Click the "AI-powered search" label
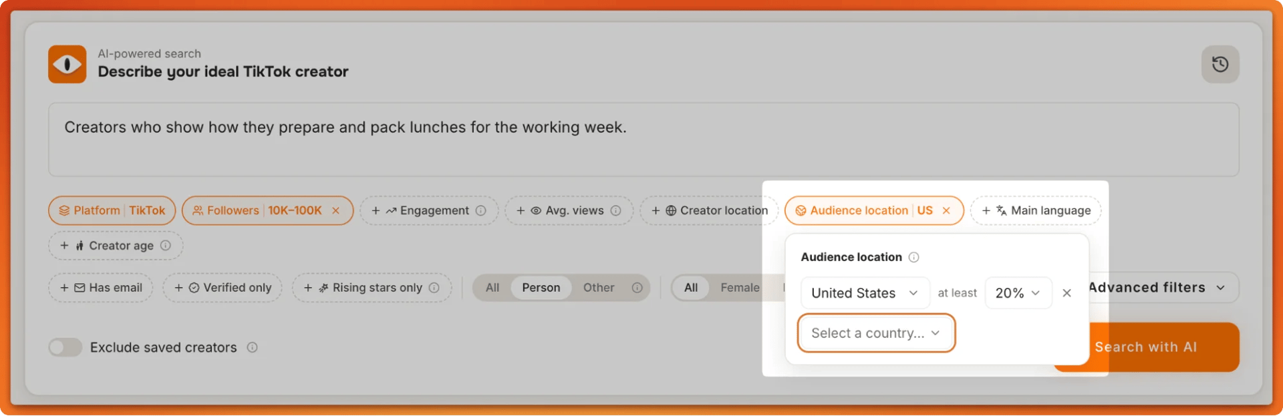Viewport: 1283px width, 416px height. tap(149, 53)
